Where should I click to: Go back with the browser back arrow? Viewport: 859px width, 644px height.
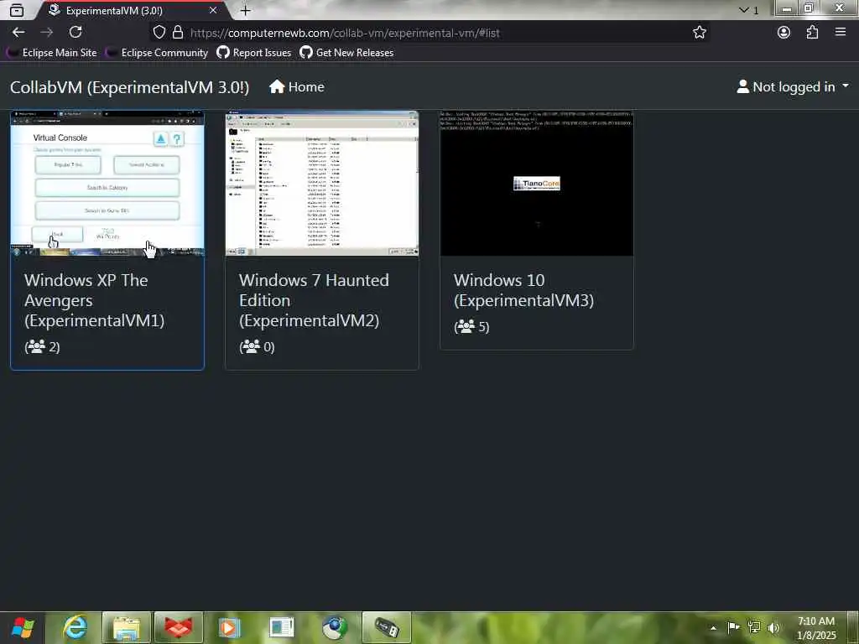[x=18, y=33]
